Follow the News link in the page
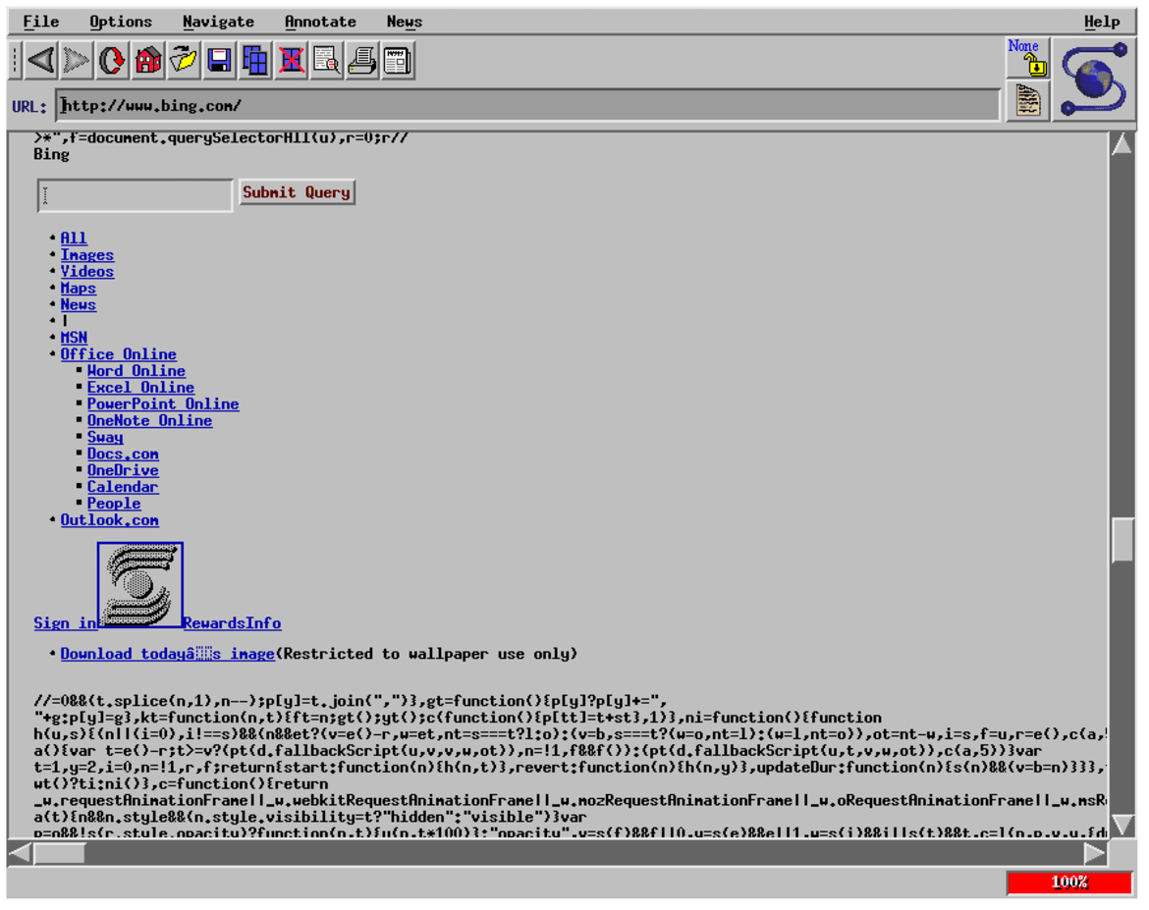The height and width of the screenshot is (910, 1149). point(79,304)
